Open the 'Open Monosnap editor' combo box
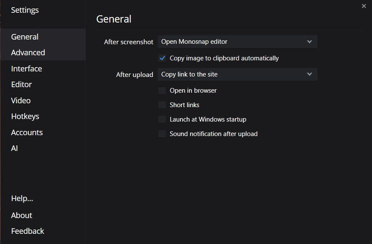The height and width of the screenshot is (244, 372). coord(238,42)
